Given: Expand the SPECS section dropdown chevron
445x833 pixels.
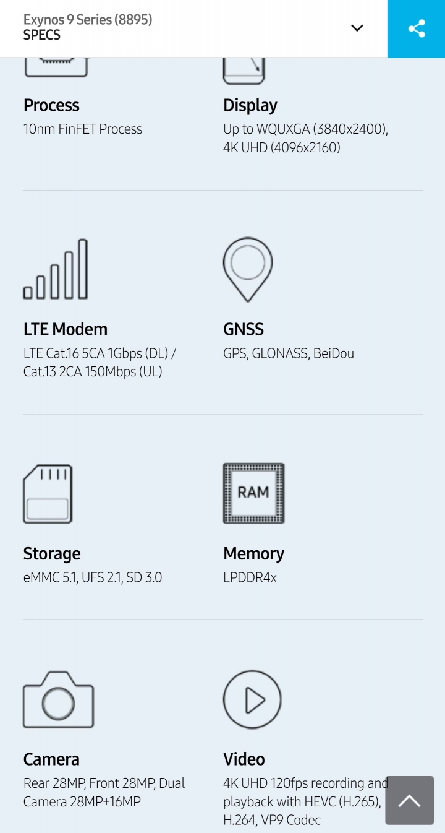Looking at the screenshot, I should pyautogui.click(x=357, y=28).
